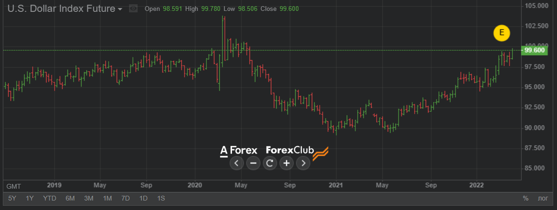Select the 5Y time range
557x210 pixels.
tap(12, 198)
